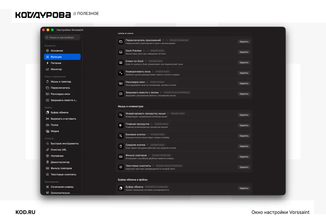
Task: Click Удалить for Закрывать вместе с окном
Action: (244, 94)
